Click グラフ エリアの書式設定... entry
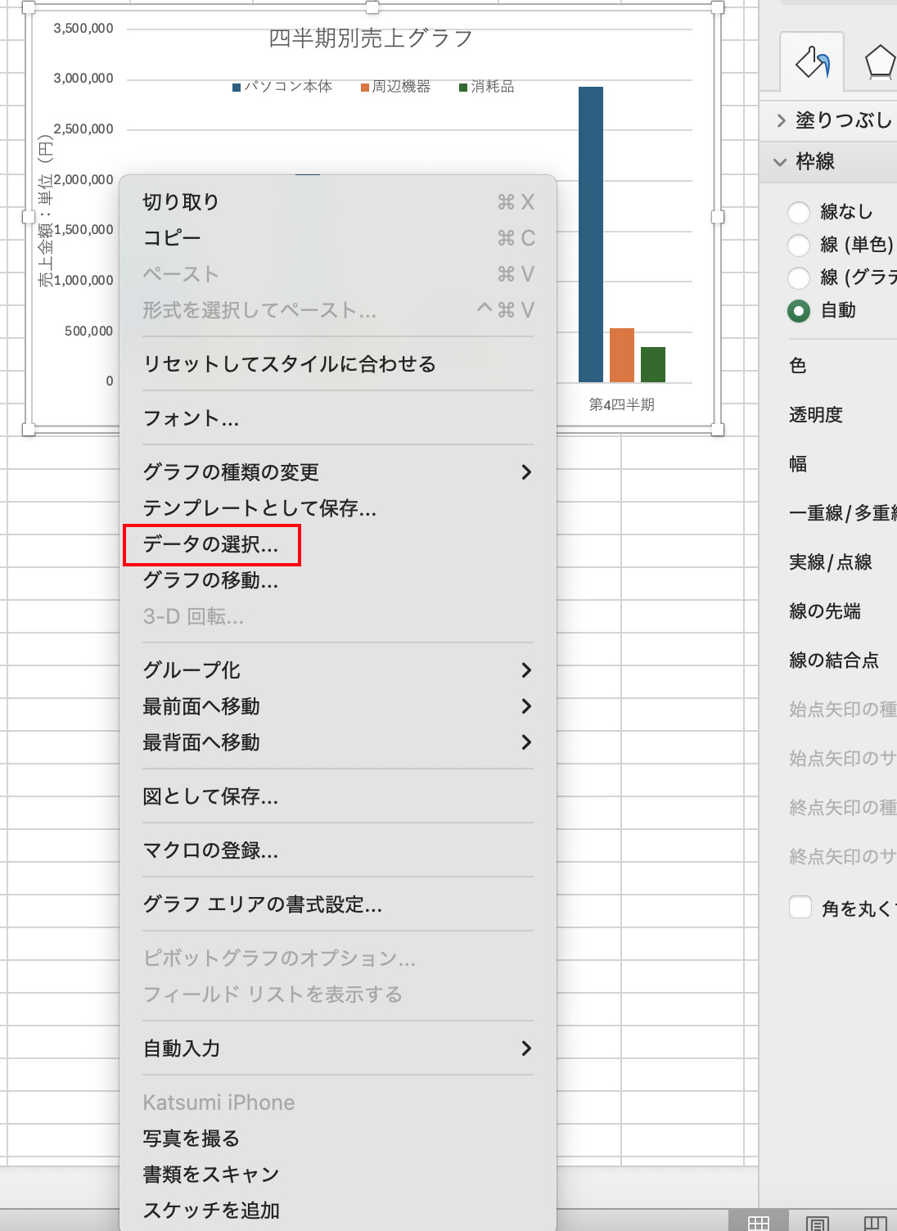This screenshot has height=1231, width=897. (263, 904)
